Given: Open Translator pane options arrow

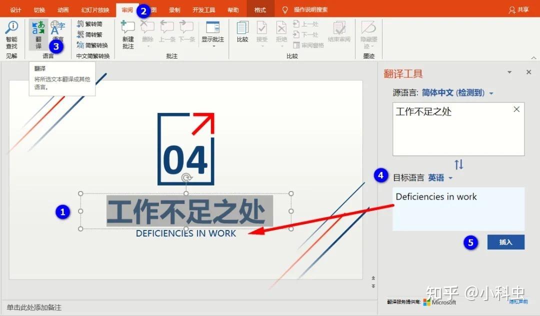Looking at the screenshot, I should (x=509, y=72).
